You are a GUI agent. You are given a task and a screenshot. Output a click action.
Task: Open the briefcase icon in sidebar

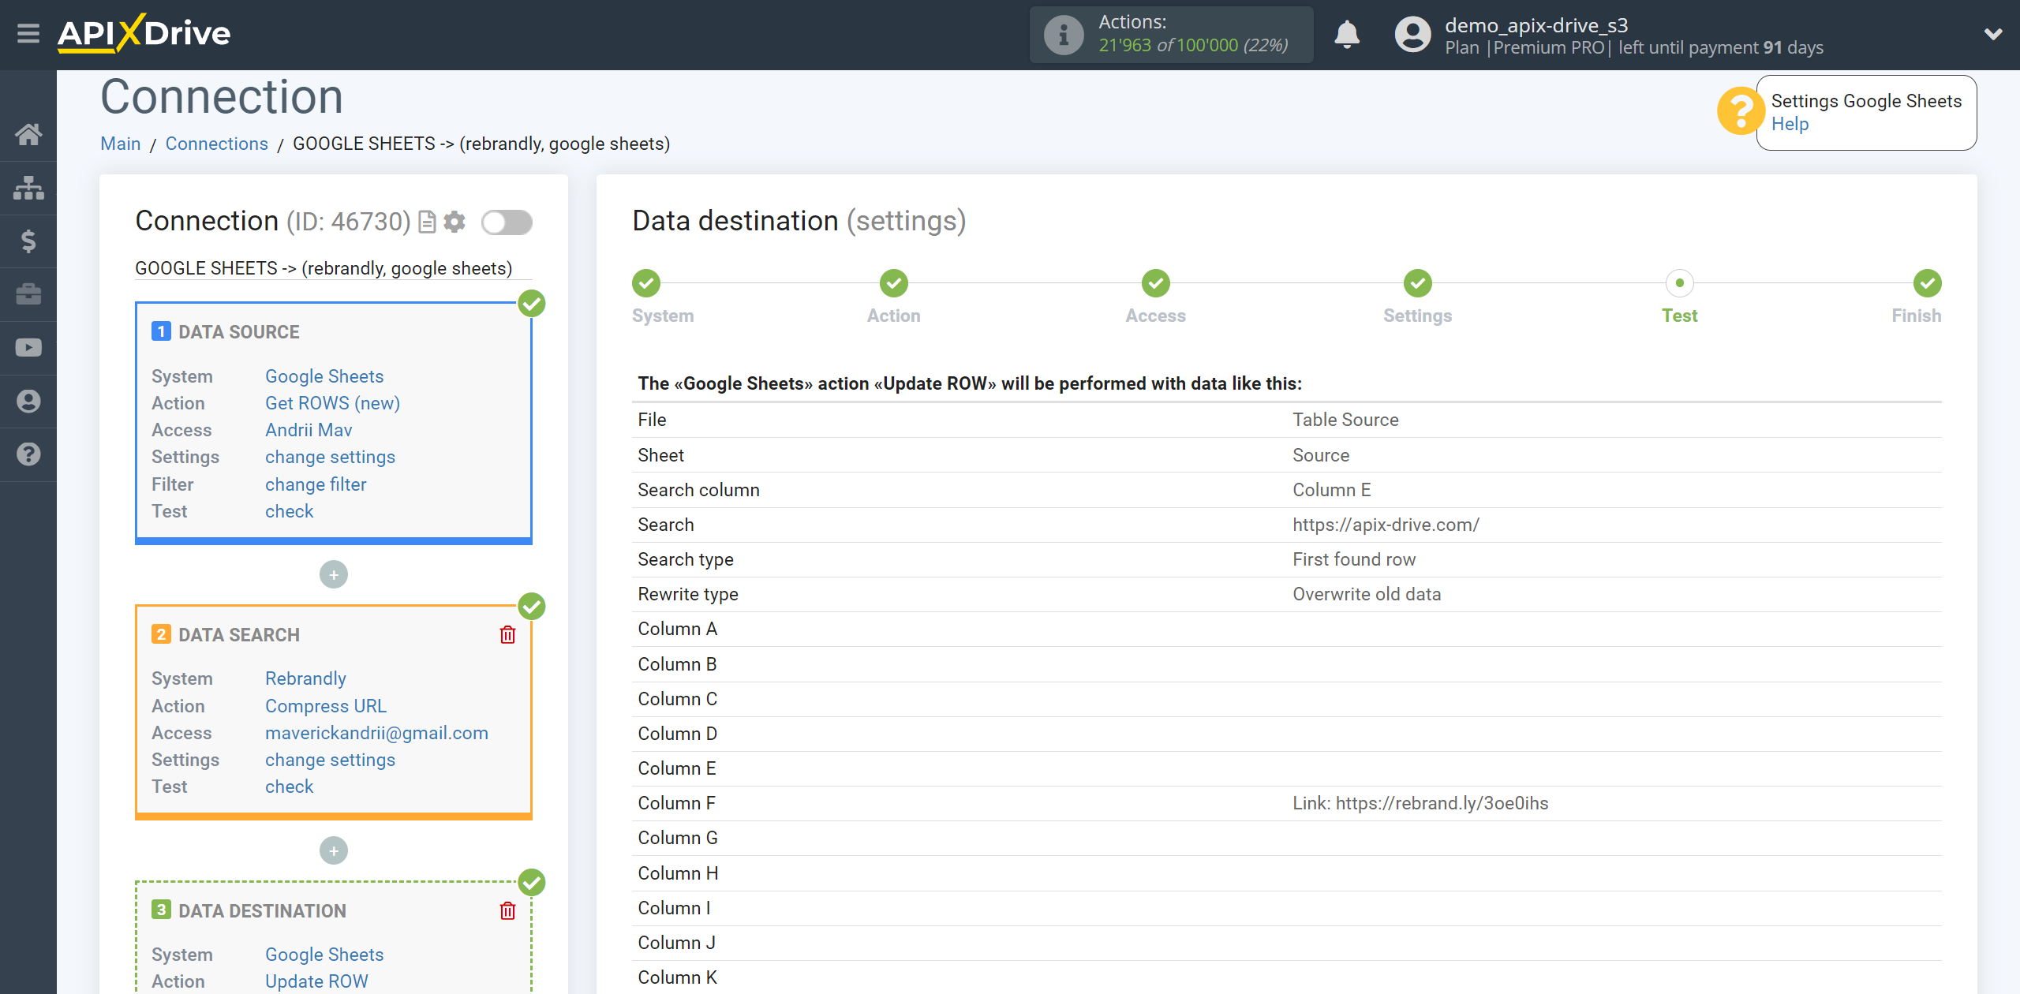tap(28, 294)
